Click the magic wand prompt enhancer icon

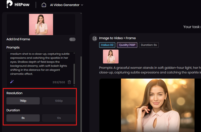pos(12,82)
